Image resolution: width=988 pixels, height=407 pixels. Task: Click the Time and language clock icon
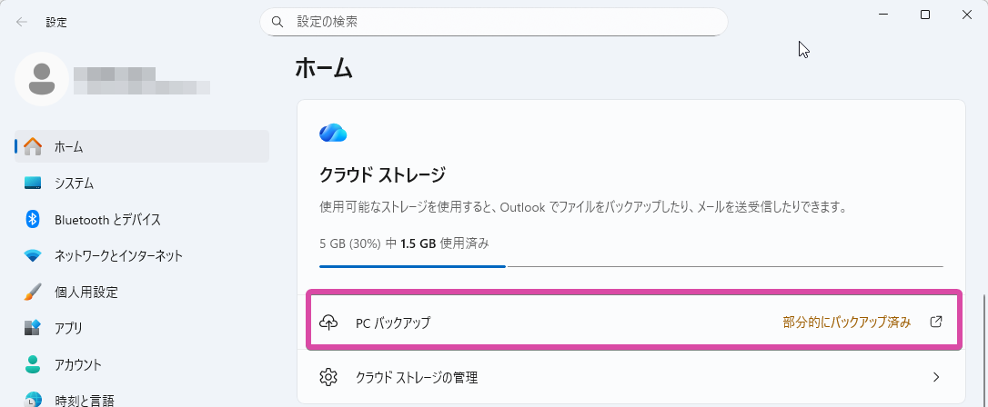(33, 399)
